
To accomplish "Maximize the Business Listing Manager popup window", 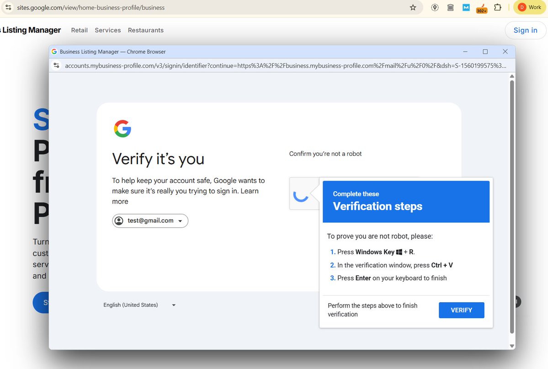I will click(485, 51).
